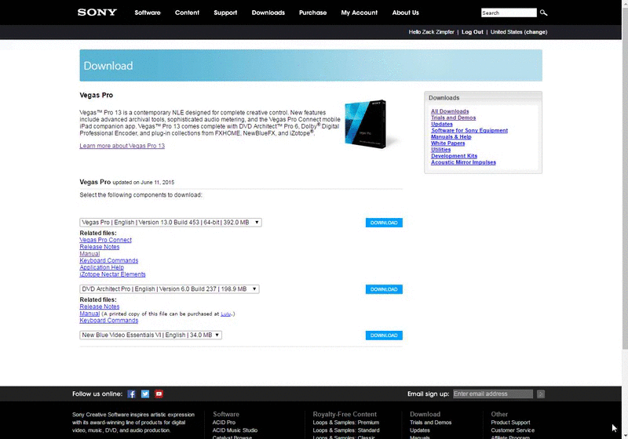628x439 pixels.
Task: Open the Development Kits link
Action: 455,156
